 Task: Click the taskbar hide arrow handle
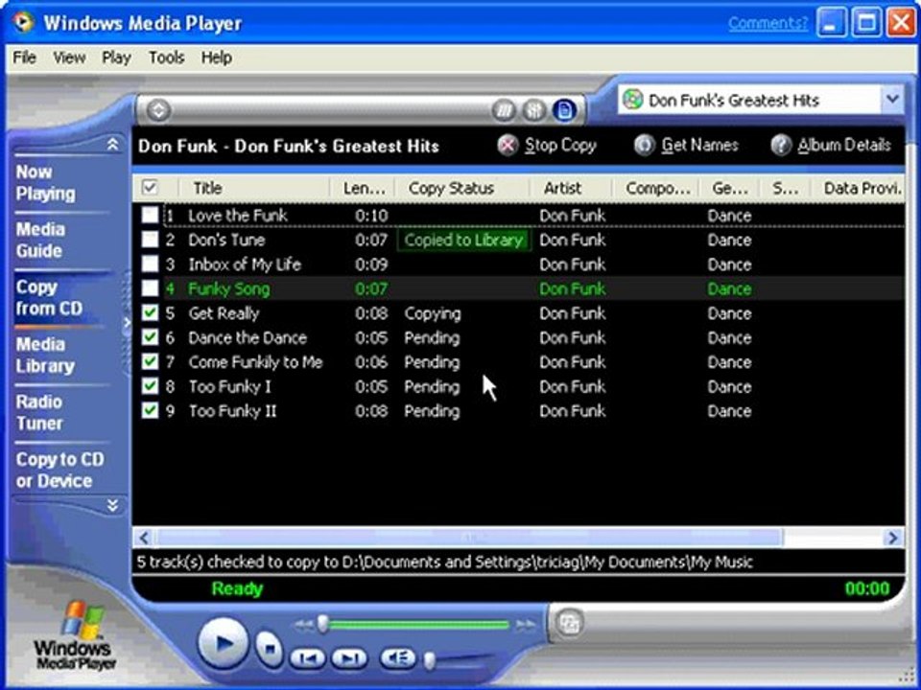point(127,322)
